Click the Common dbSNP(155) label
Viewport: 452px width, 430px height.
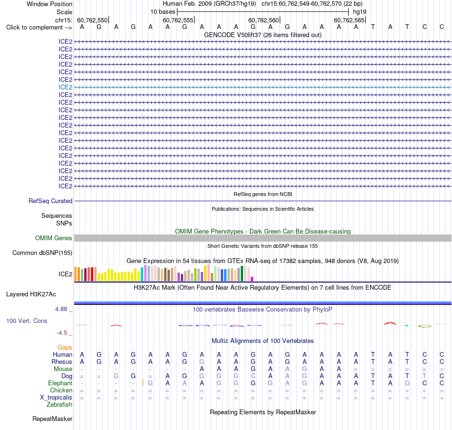pyautogui.click(x=42, y=253)
